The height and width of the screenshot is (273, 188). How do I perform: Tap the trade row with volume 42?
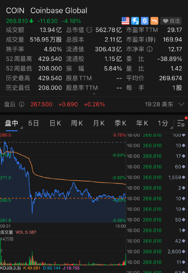click(x=156, y=241)
